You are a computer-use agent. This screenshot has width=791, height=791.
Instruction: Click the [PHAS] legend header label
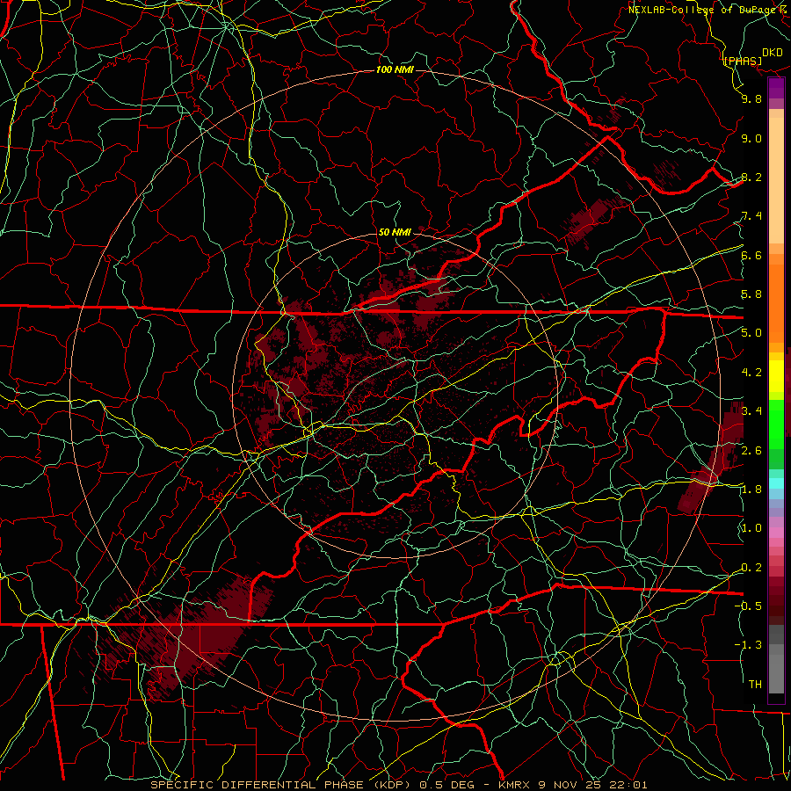pyautogui.click(x=743, y=61)
